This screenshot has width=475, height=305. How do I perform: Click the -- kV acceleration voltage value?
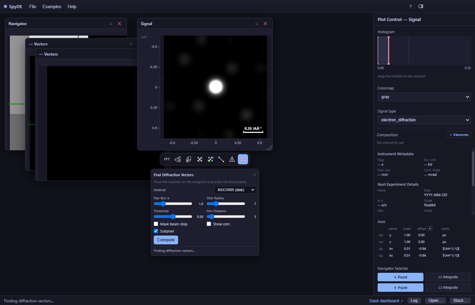[x=428, y=164]
